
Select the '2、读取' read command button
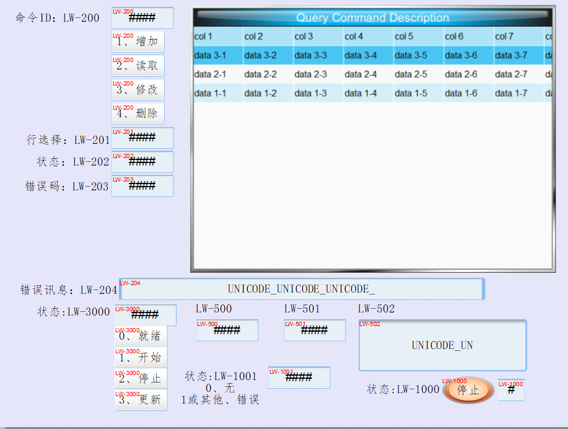pyautogui.click(x=138, y=66)
